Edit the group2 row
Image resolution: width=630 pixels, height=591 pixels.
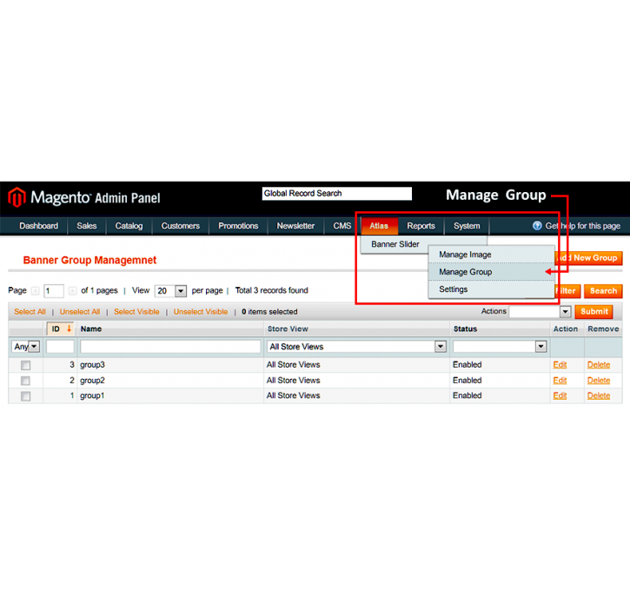coord(560,381)
